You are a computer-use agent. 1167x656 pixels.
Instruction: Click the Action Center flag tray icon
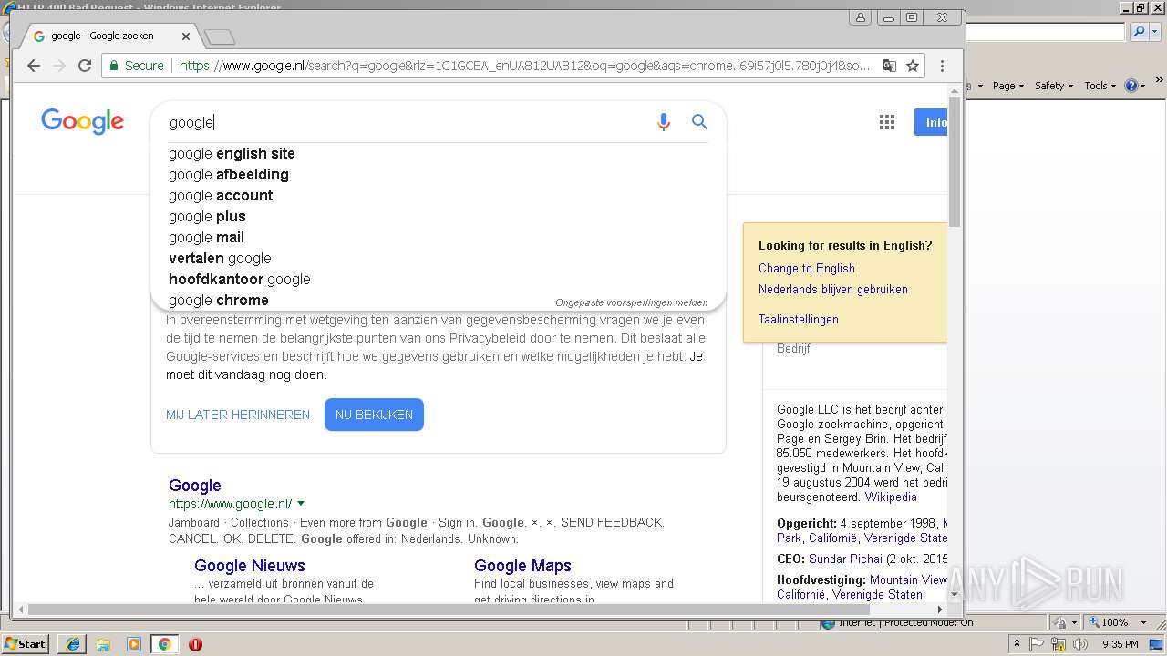1038,644
